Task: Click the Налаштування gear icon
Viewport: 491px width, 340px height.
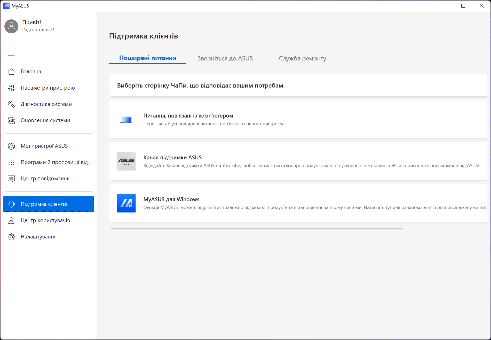Action: (x=11, y=237)
